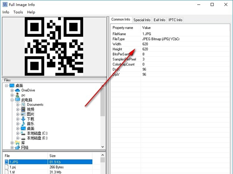The image size is (233, 174).
Task: Expand the 网络 tree node
Action: (x=12, y=148)
